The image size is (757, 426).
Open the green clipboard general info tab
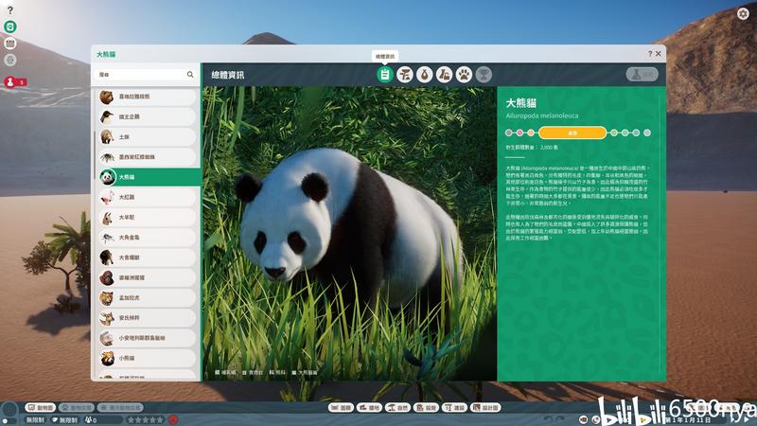pyautogui.click(x=385, y=75)
